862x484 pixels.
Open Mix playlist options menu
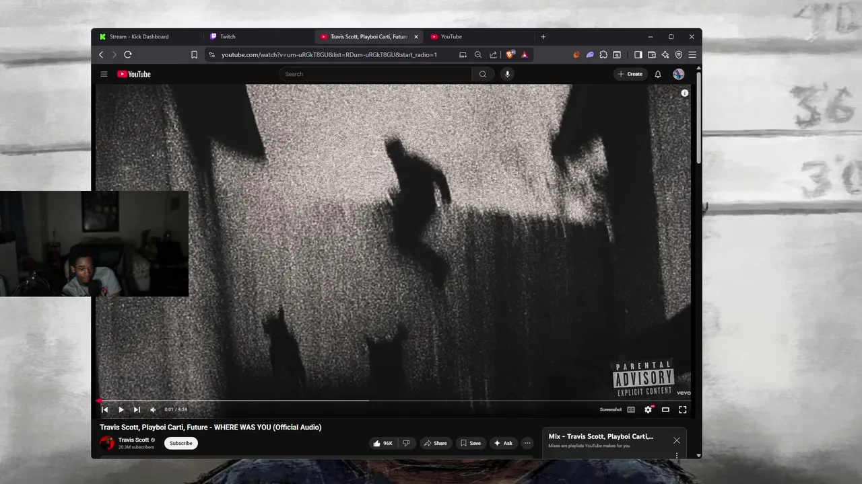click(676, 456)
